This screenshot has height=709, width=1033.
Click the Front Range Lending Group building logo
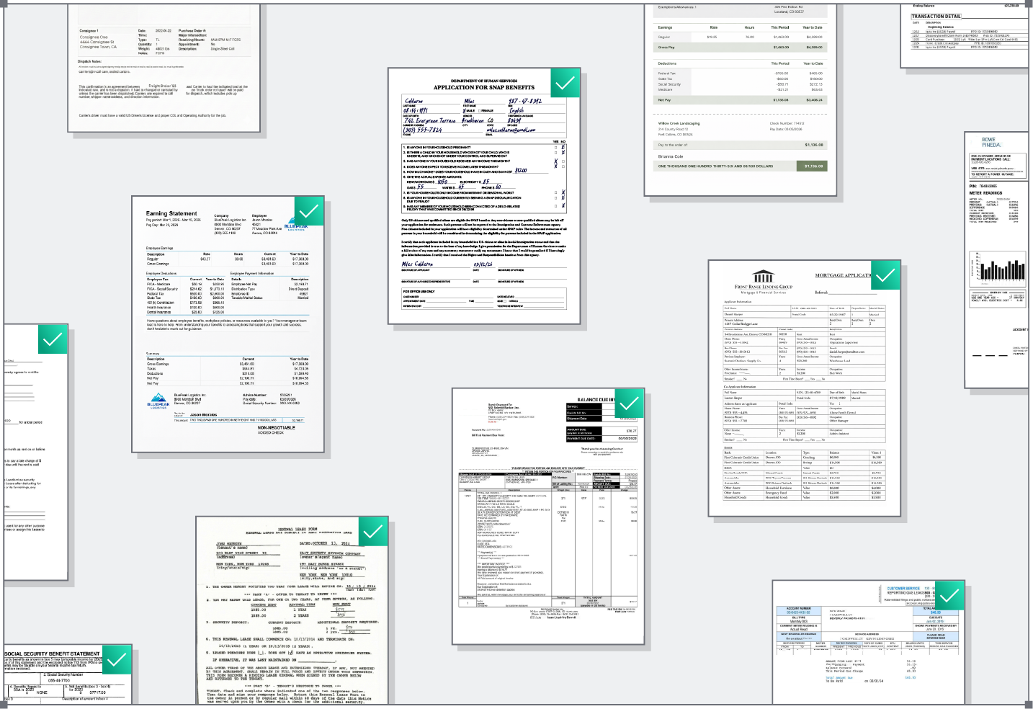(x=763, y=277)
